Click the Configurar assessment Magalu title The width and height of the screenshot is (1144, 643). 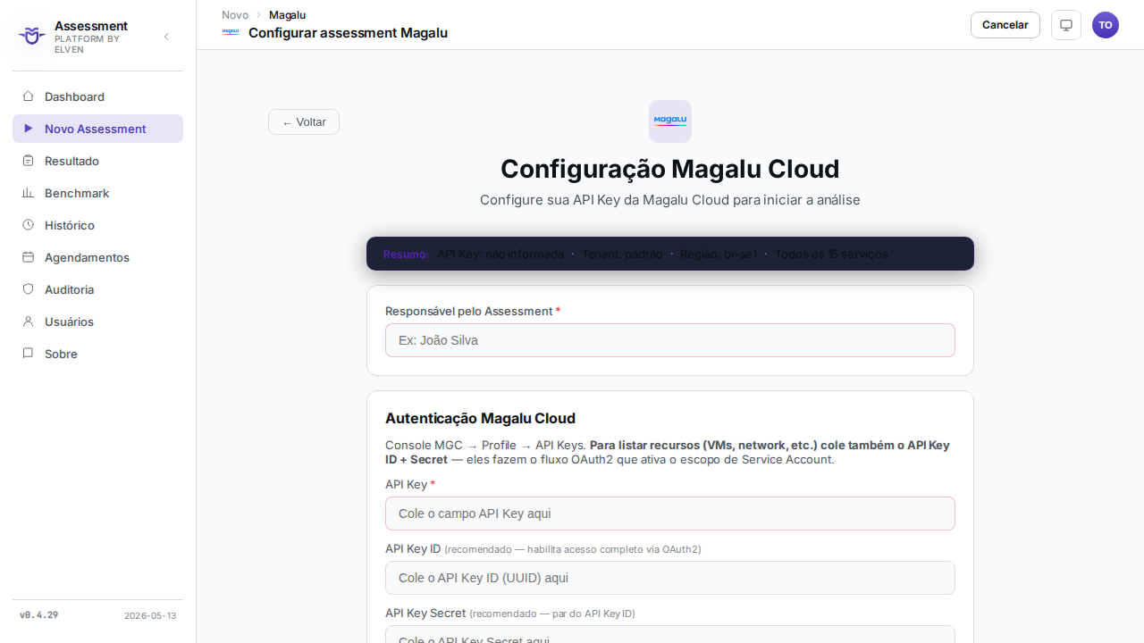click(x=348, y=33)
